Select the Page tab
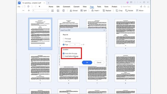Screen dimensions: 167x94 point(92,7)
